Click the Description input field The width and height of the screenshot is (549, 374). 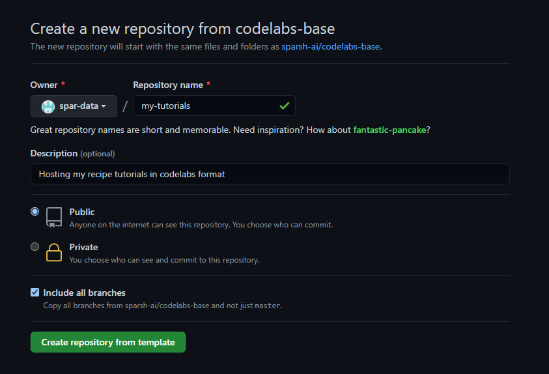pos(270,174)
